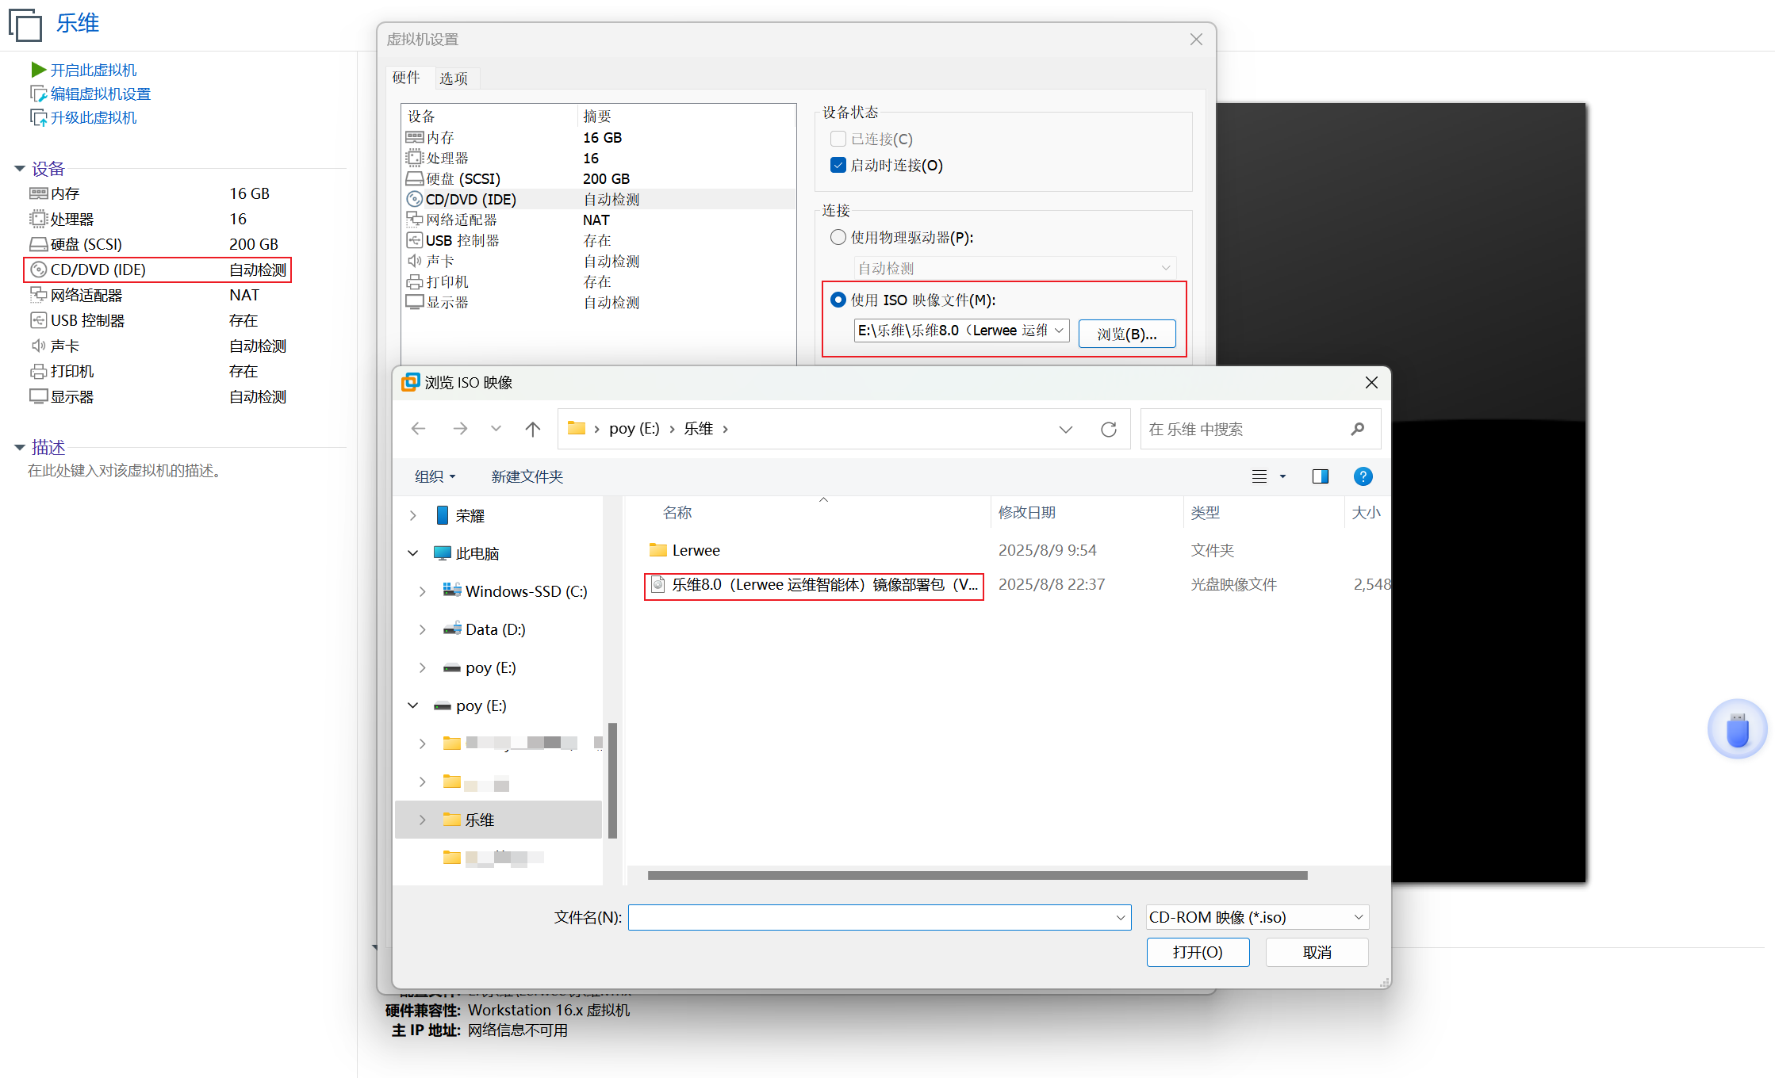Click the horizontal scrollbar in file list
The width and height of the screenshot is (1775, 1078).
pyautogui.click(x=977, y=875)
